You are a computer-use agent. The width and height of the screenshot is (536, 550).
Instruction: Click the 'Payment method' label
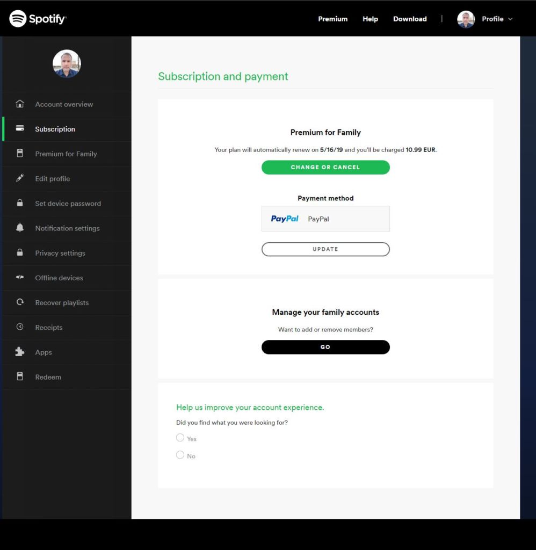[x=325, y=198]
